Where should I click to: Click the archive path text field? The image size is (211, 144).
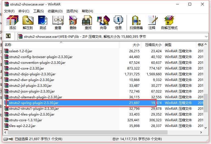click(x=113, y=37)
